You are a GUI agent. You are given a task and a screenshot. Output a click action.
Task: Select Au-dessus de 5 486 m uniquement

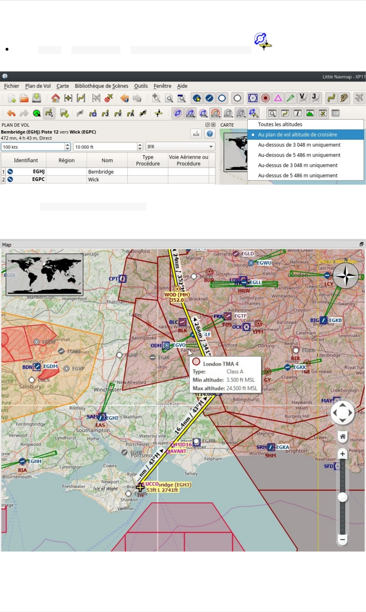306,175
